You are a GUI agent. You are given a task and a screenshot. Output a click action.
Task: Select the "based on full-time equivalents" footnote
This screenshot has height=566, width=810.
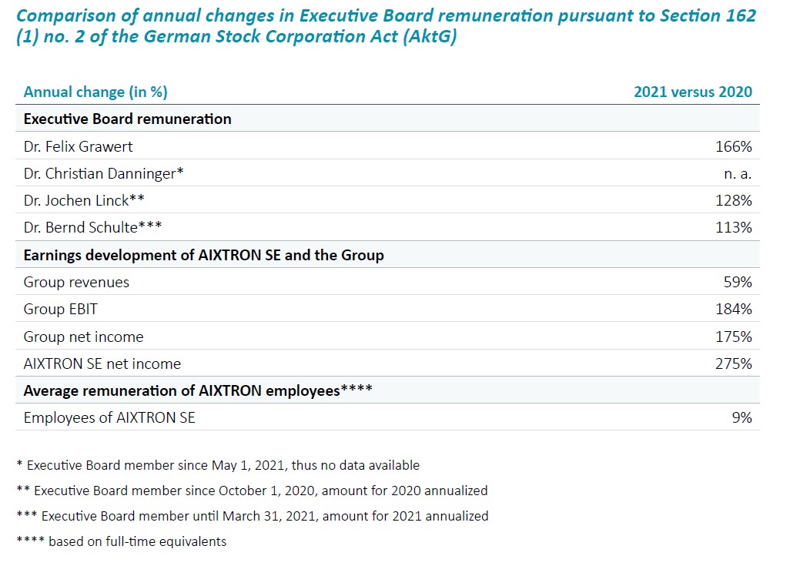[122, 541]
